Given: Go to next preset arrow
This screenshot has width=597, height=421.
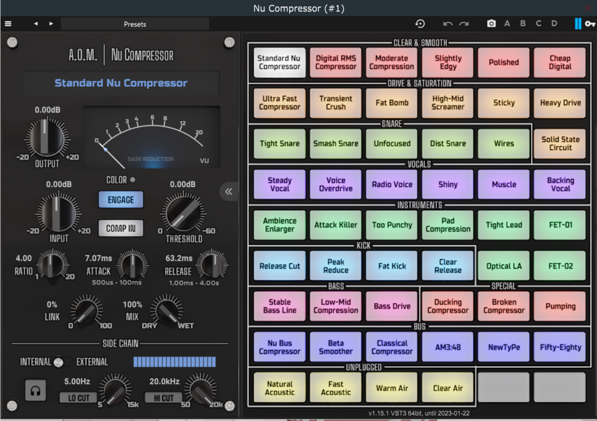Looking at the screenshot, I should (51, 23).
